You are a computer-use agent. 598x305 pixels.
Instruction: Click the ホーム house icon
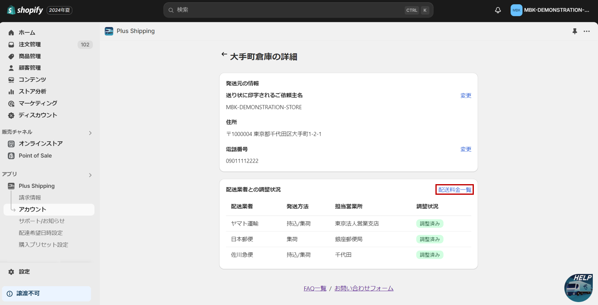(11, 33)
